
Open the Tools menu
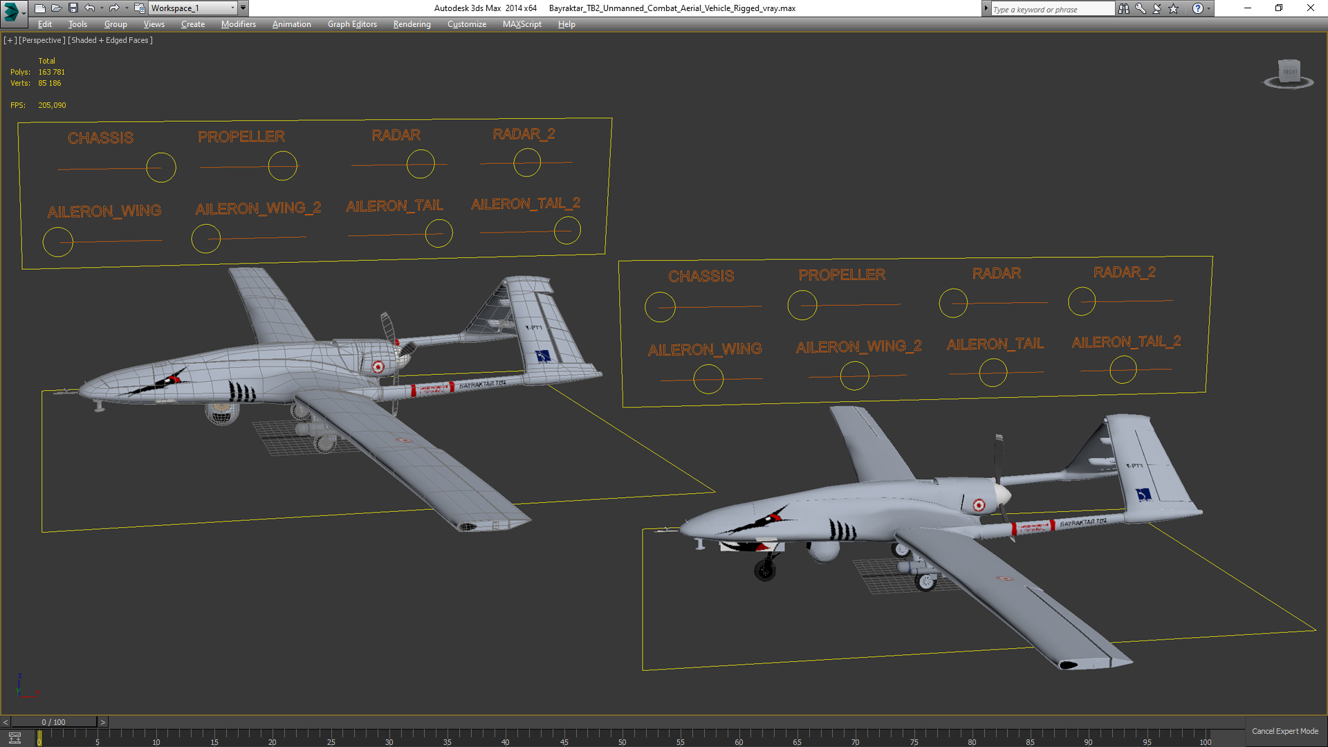click(x=77, y=24)
